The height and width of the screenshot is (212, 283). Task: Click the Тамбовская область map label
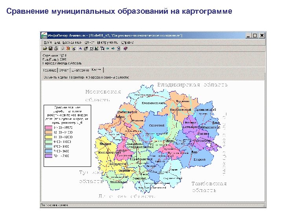(x=209, y=187)
